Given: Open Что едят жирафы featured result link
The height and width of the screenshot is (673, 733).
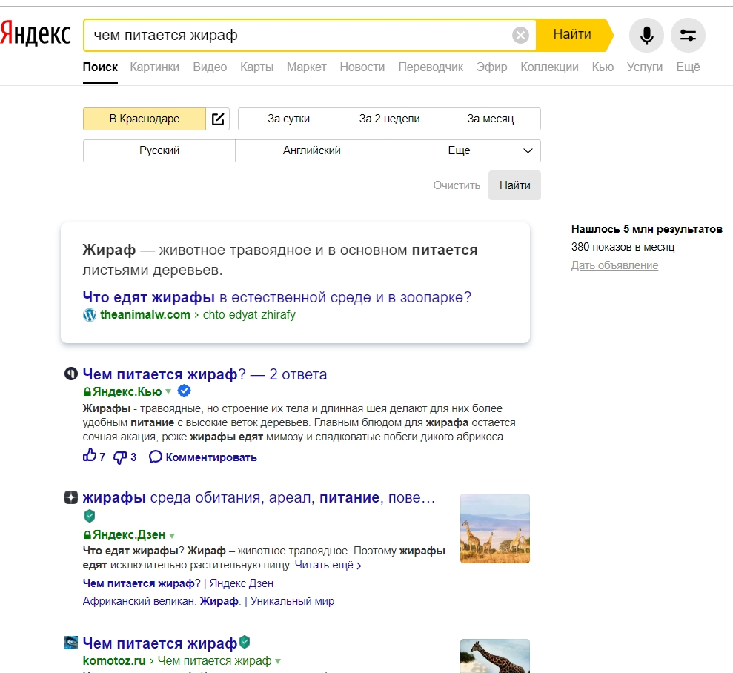Looking at the screenshot, I should click(x=276, y=297).
